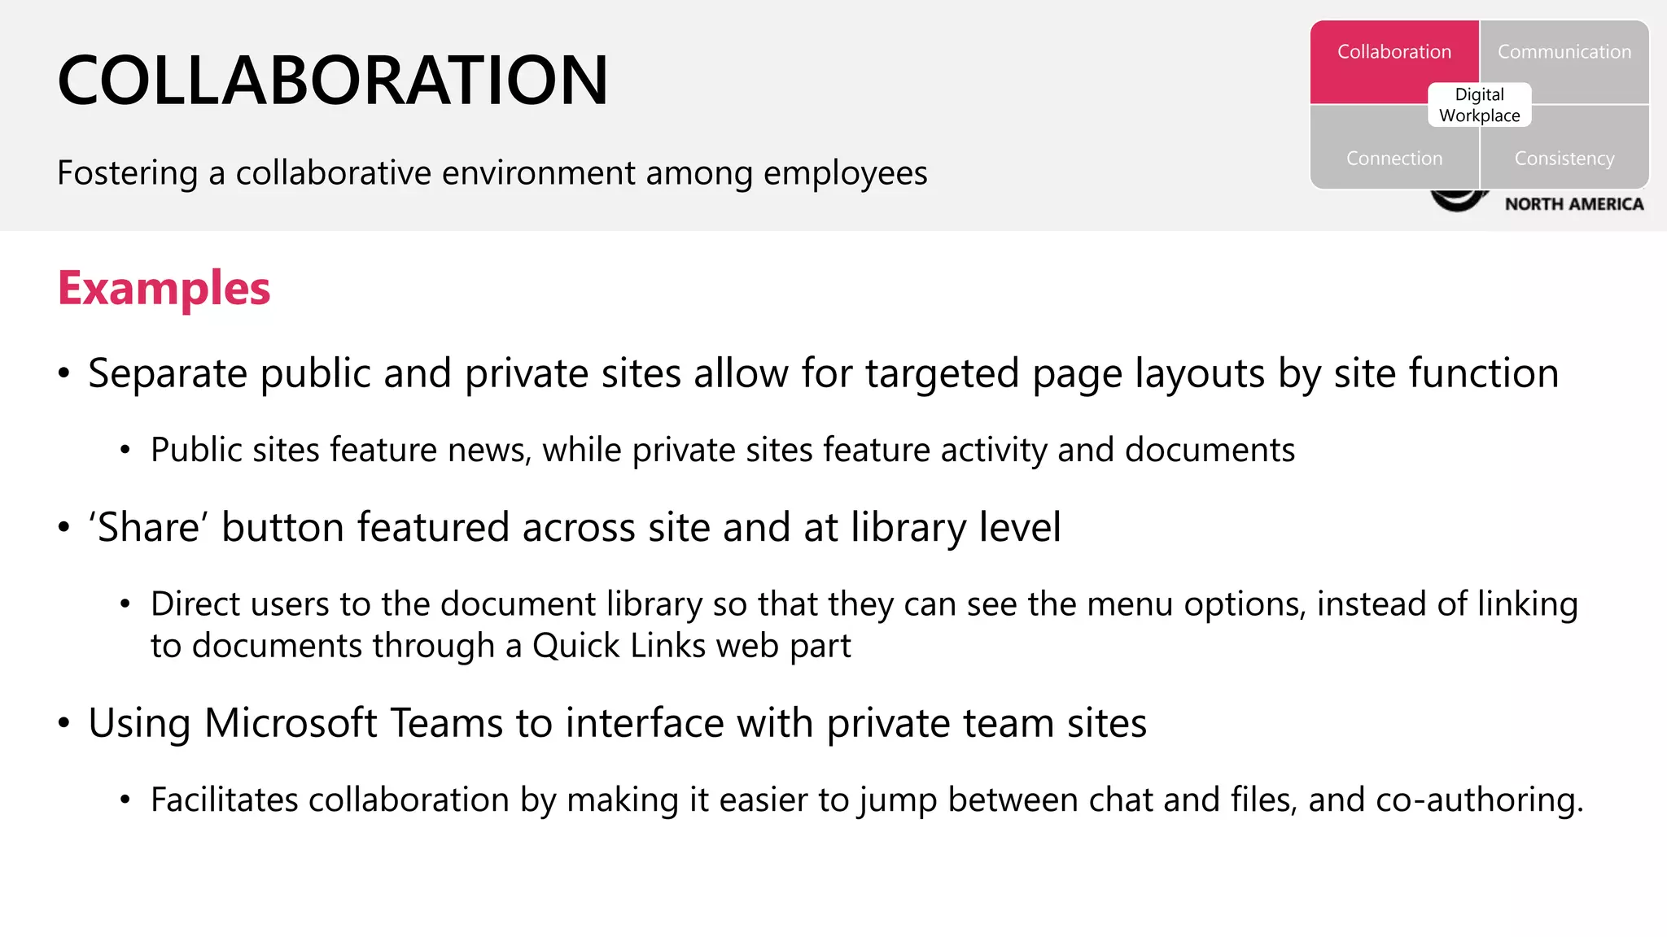Click the COLLABORATION slide title
Image resolution: width=1667 pixels, height=937 pixels.
click(x=333, y=80)
